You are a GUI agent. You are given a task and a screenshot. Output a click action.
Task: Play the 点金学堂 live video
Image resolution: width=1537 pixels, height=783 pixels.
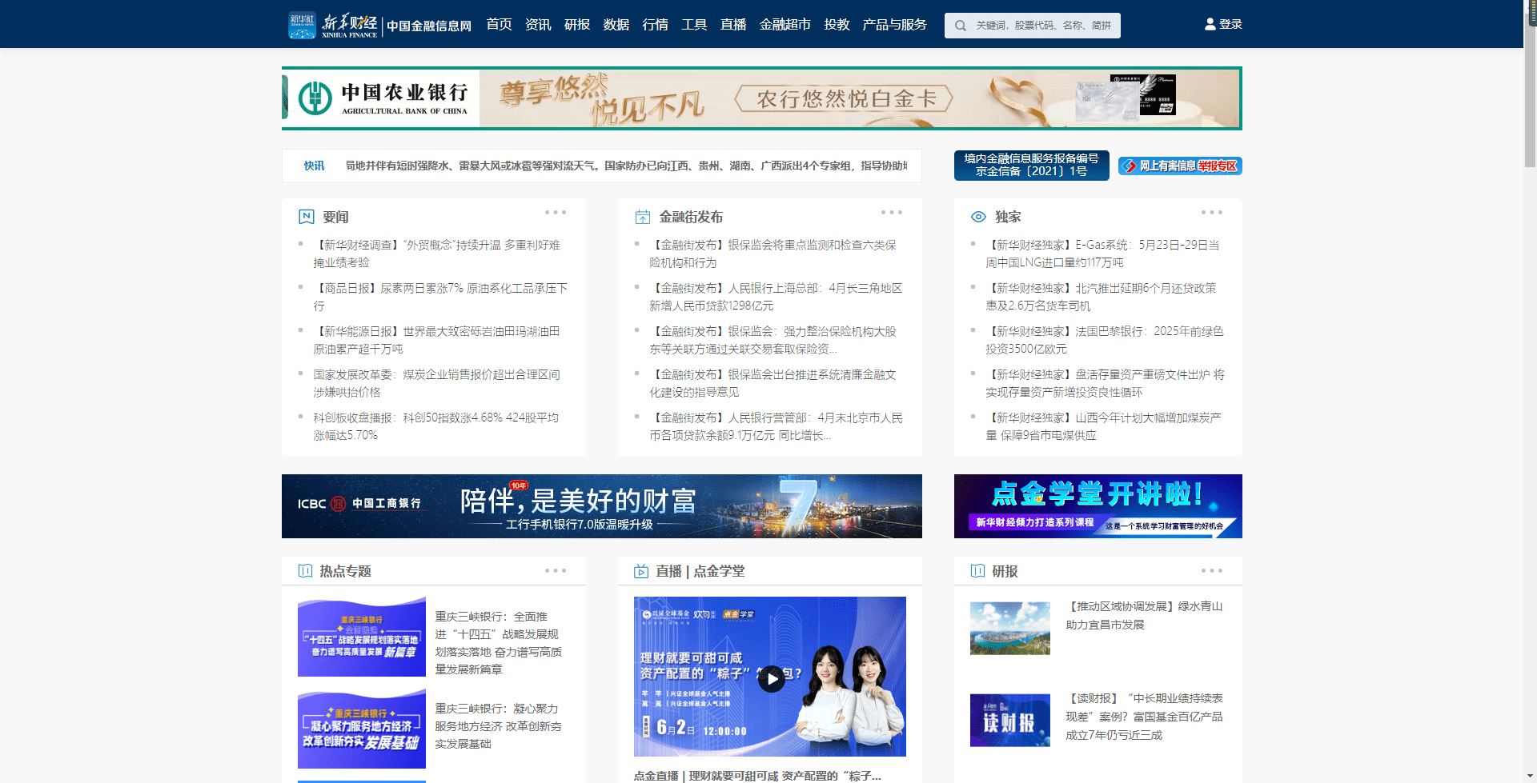pyautogui.click(x=771, y=679)
